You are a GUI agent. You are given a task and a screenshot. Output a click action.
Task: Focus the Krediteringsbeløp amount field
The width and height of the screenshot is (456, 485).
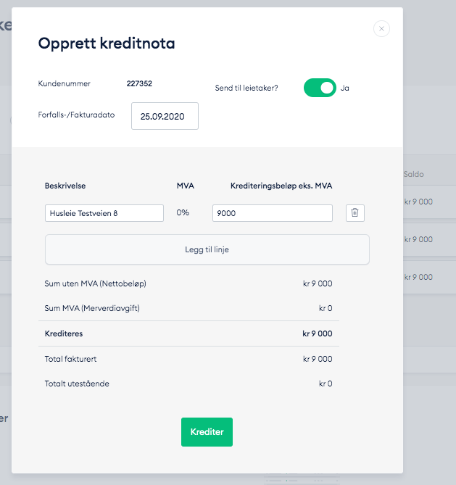tap(272, 213)
